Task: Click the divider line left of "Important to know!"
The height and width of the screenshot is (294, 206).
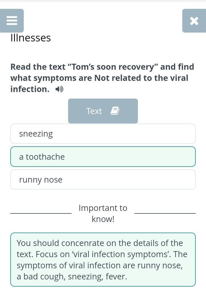Action: click(41, 213)
